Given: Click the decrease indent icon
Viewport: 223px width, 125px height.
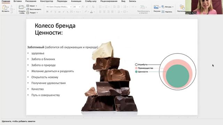Looking at the screenshot, I should [114, 7].
